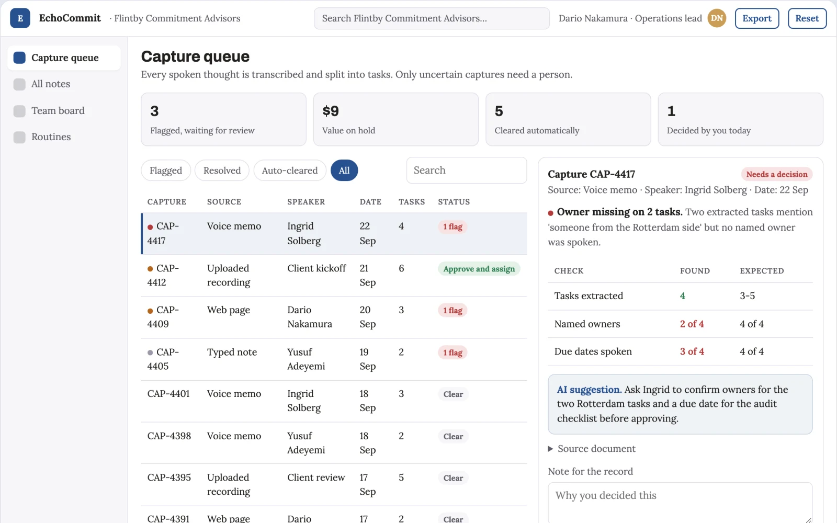
Task: Click the Export button
Action: 757,18
